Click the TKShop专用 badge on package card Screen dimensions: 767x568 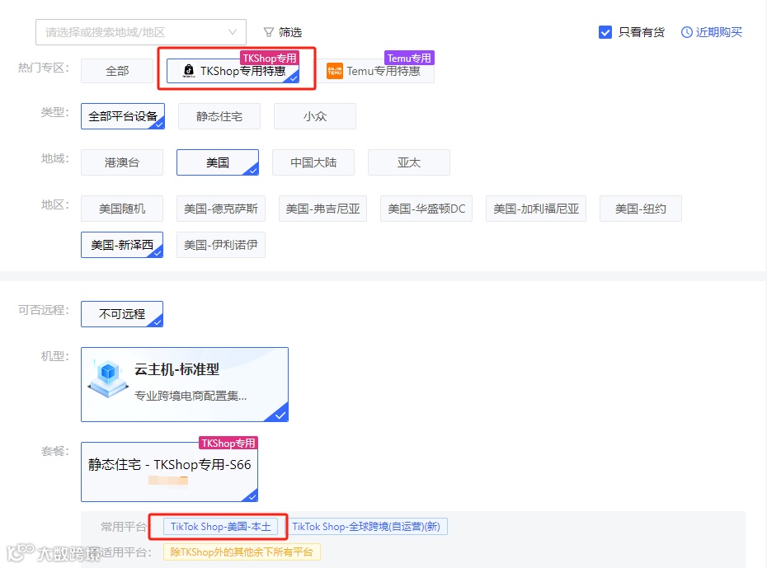228,443
